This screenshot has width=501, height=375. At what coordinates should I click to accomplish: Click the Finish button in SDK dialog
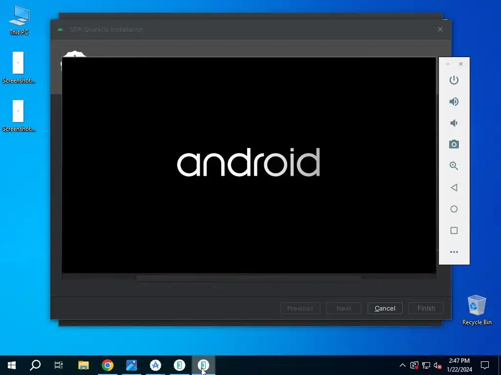pos(426,309)
